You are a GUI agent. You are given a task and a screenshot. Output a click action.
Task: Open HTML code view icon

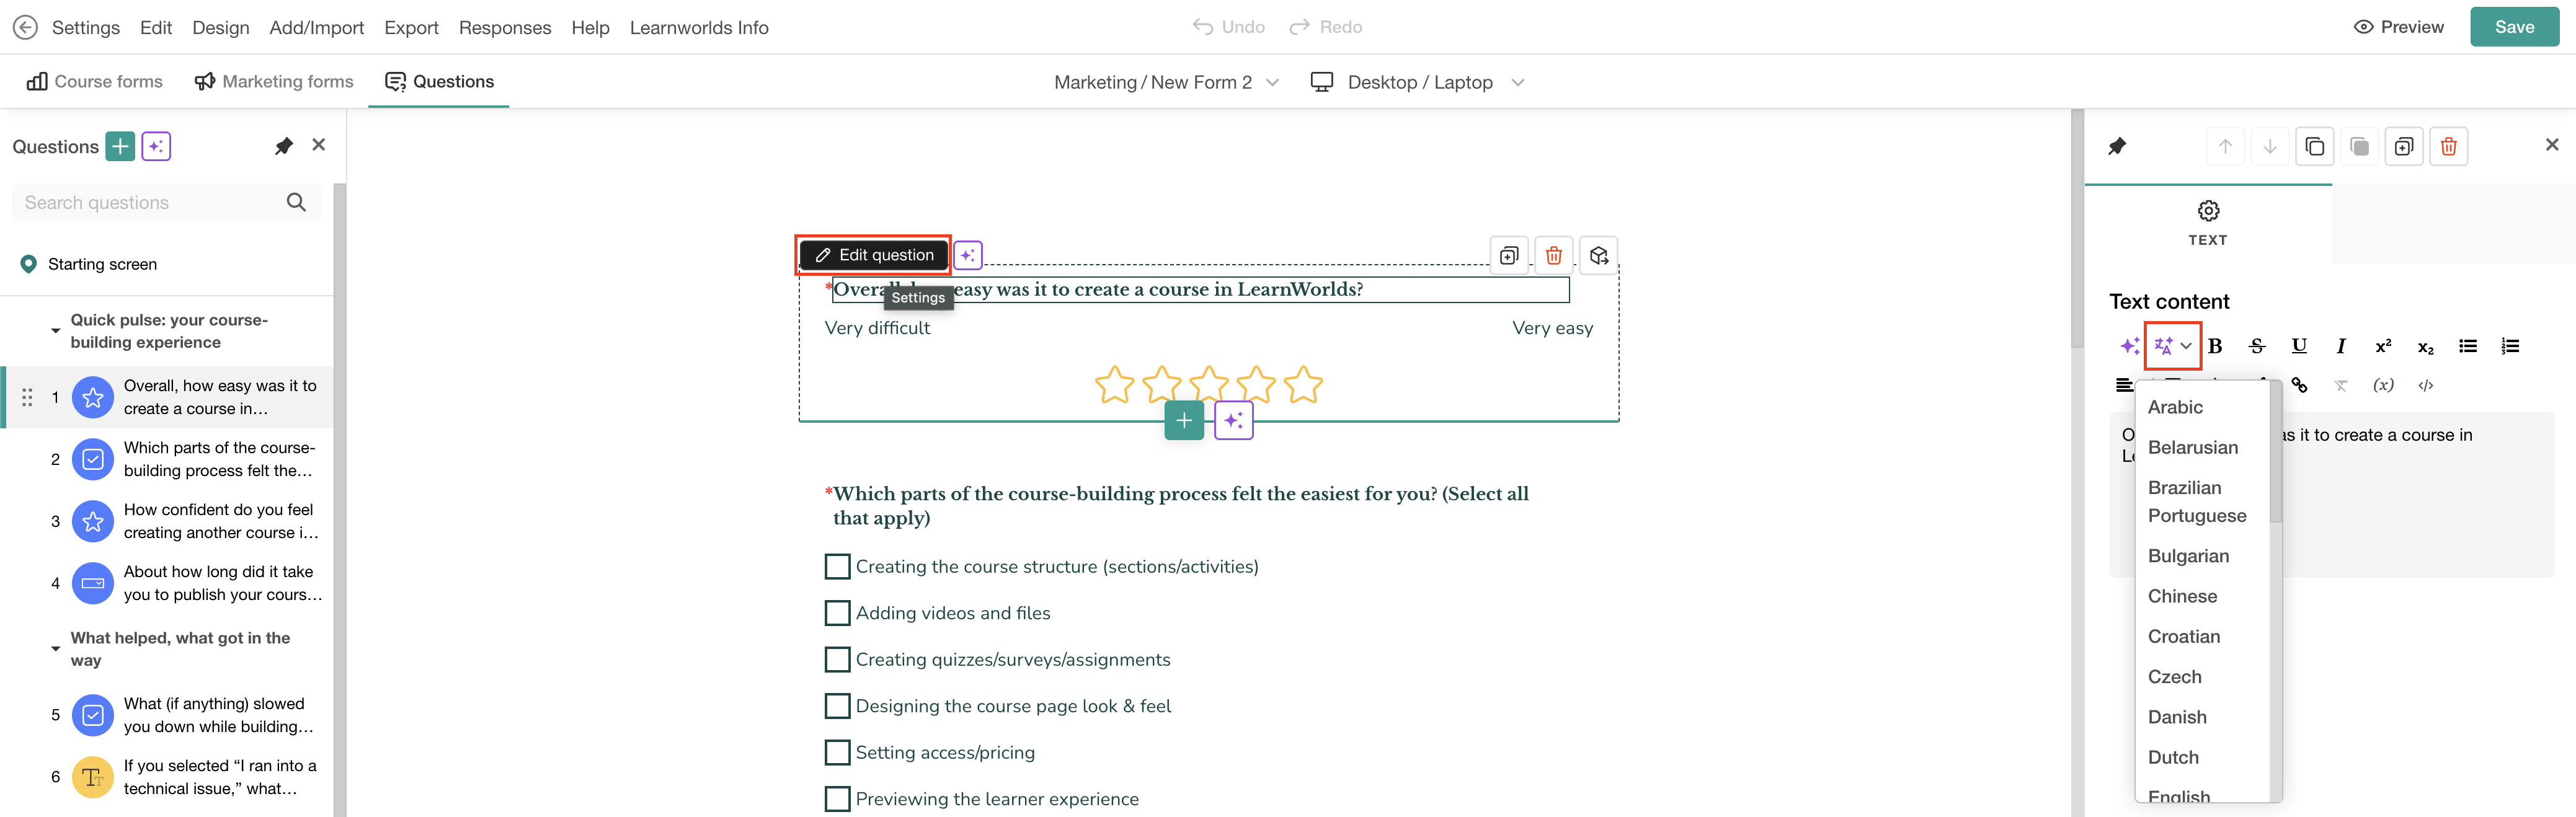(2425, 385)
